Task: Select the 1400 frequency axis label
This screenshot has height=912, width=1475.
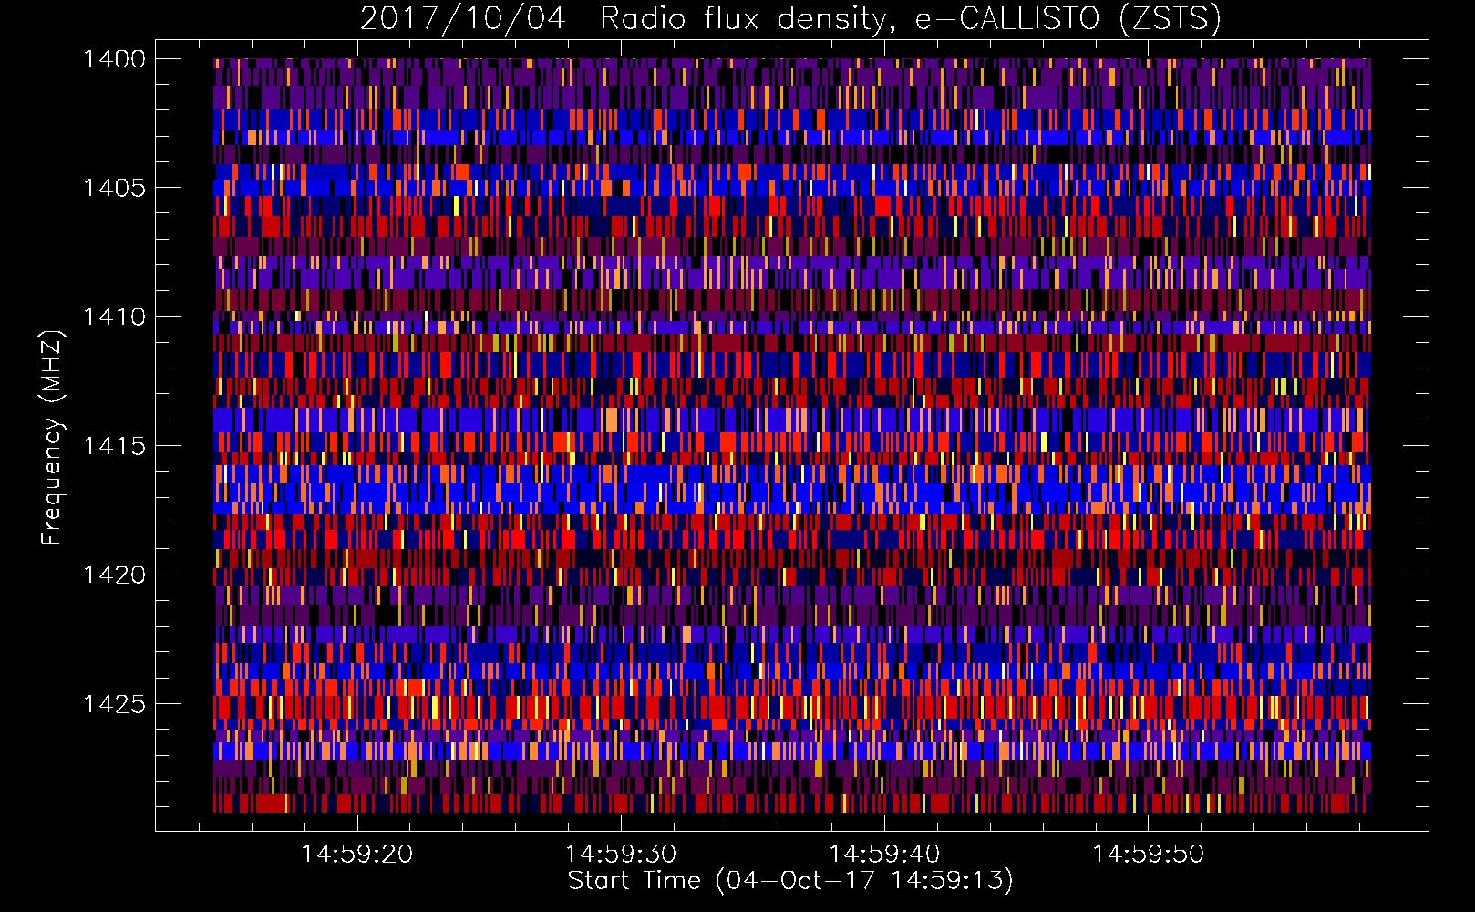Action: click(114, 59)
